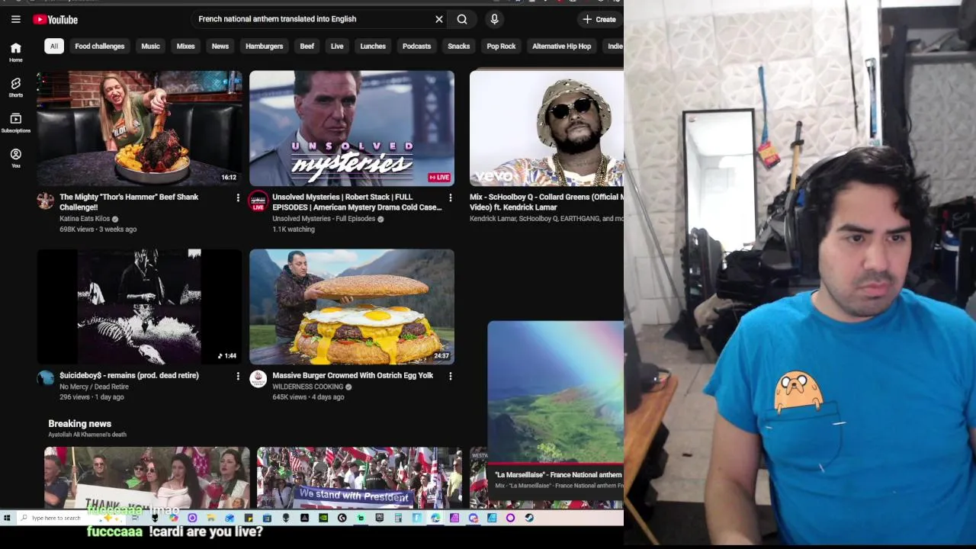976x549 pixels.
Task: Open the Unsolved Mysteries live thumbnail
Action: tap(352, 128)
